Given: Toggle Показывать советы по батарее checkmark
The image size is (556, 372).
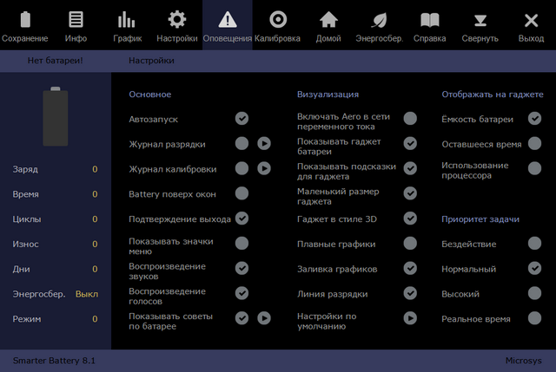Looking at the screenshot, I should click(242, 318).
